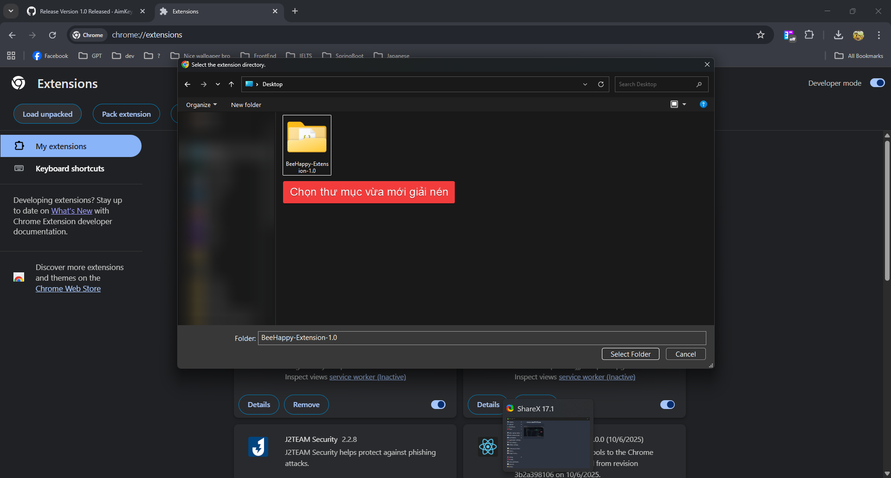Click the refresh icon in the dialog path bar
891x478 pixels.
click(600, 84)
